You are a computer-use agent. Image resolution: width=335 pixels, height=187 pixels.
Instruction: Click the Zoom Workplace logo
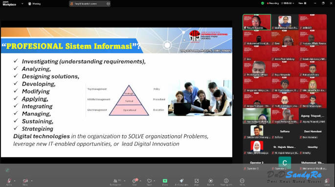[x=9, y=3]
